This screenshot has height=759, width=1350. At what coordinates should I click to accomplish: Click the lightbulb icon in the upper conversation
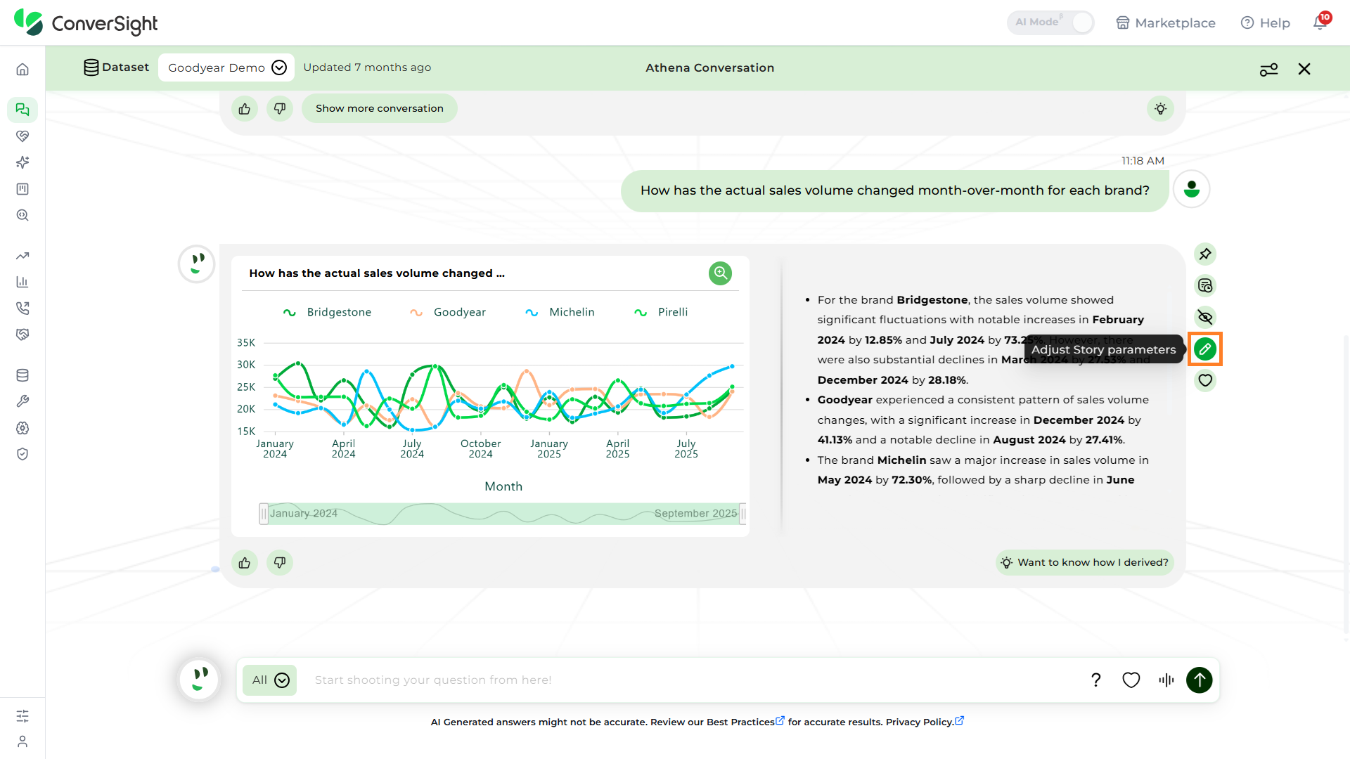1160,108
